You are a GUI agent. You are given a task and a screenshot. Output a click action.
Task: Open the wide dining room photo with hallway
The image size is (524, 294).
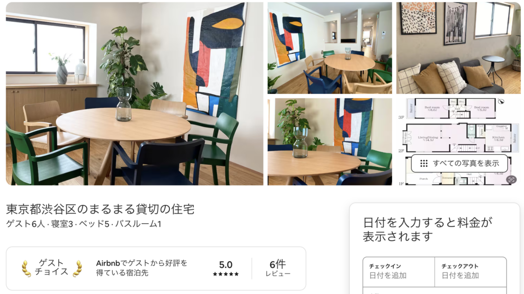pos(330,48)
